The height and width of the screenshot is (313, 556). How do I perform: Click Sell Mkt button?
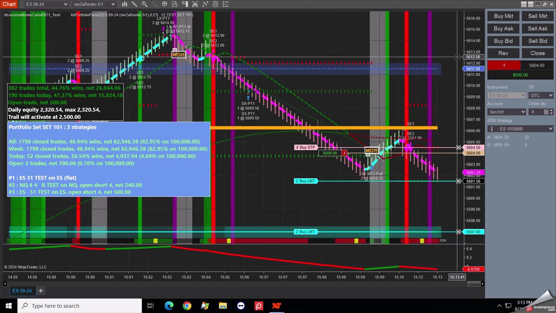pos(537,16)
